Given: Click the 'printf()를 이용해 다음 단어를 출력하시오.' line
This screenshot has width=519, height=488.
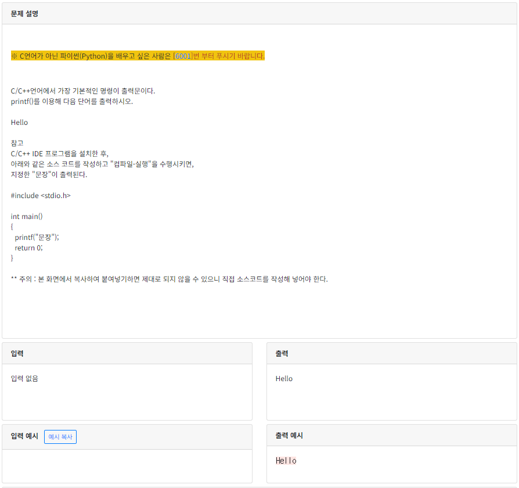Looking at the screenshot, I should pos(72,102).
